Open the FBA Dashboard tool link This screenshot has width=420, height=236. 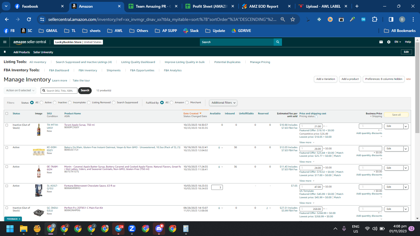tap(59, 71)
